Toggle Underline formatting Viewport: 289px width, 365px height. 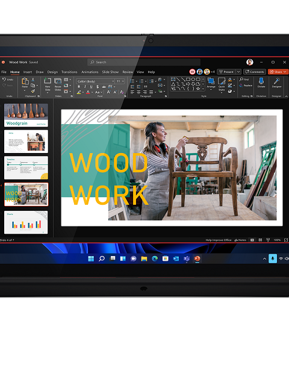91,87
